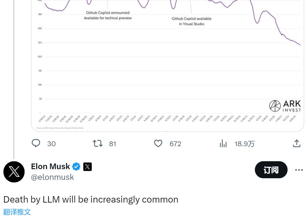This screenshot has width=308, height=217.
Task: Open the @elonmusk handle link
Action: pyautogui.click(x=53, y=177)
